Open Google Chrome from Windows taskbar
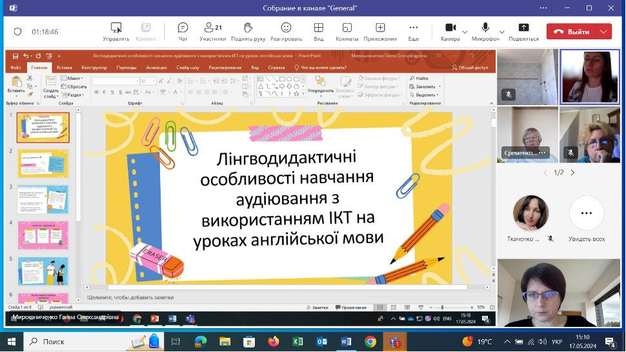The image size is (626, 352). click(370, 341)
